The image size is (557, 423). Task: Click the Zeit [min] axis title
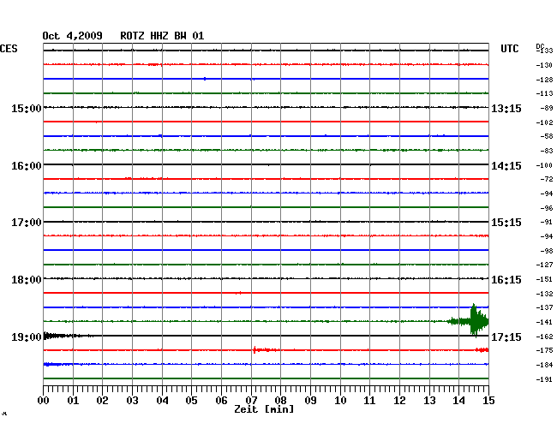point(264,409)
